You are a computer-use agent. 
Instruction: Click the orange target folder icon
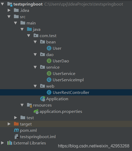click(x=16, y=124)
